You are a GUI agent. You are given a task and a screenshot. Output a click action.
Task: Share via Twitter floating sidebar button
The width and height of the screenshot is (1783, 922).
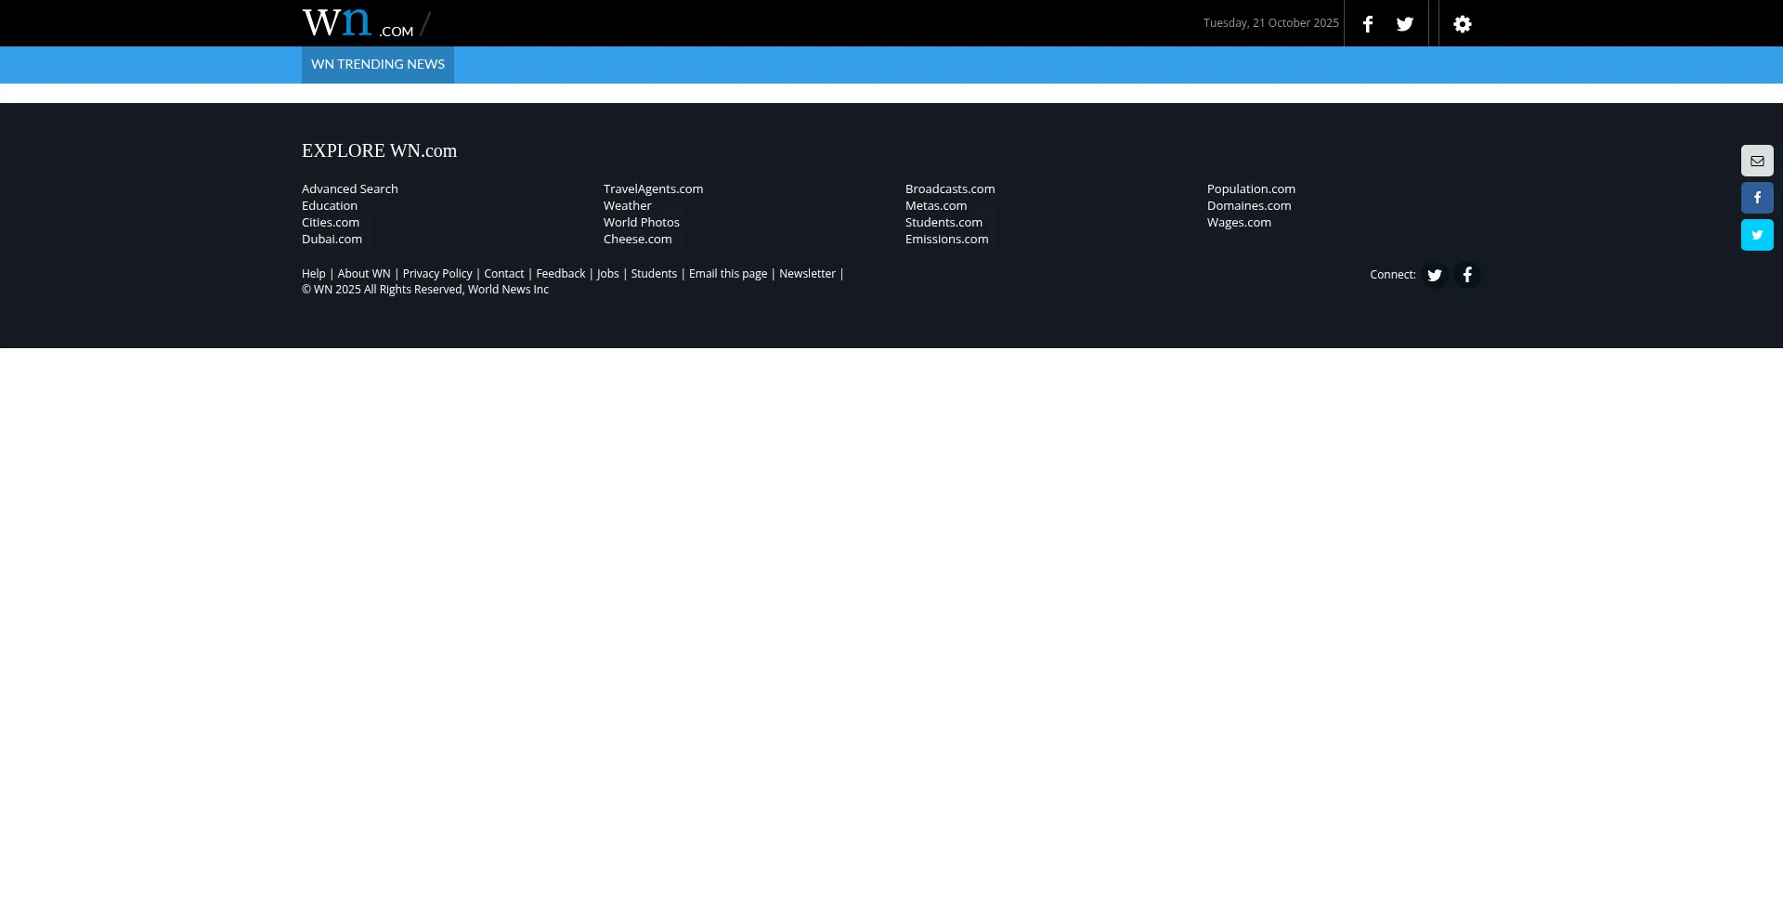pos(1756,235)
